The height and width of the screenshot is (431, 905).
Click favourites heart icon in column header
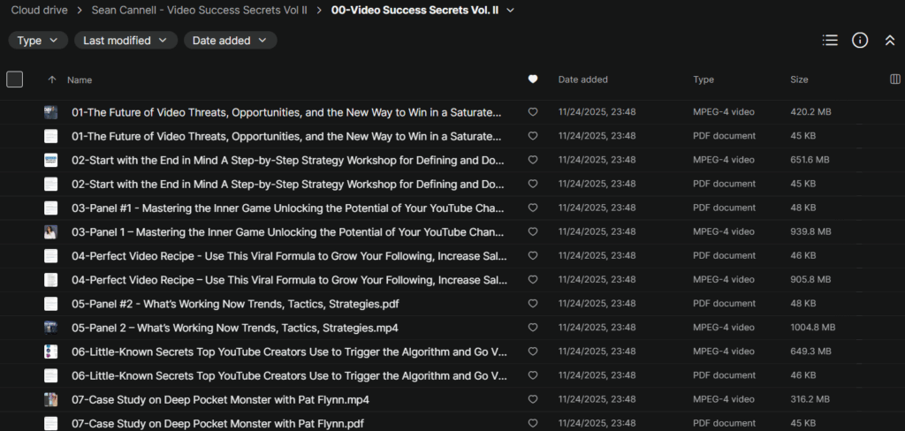533,79
